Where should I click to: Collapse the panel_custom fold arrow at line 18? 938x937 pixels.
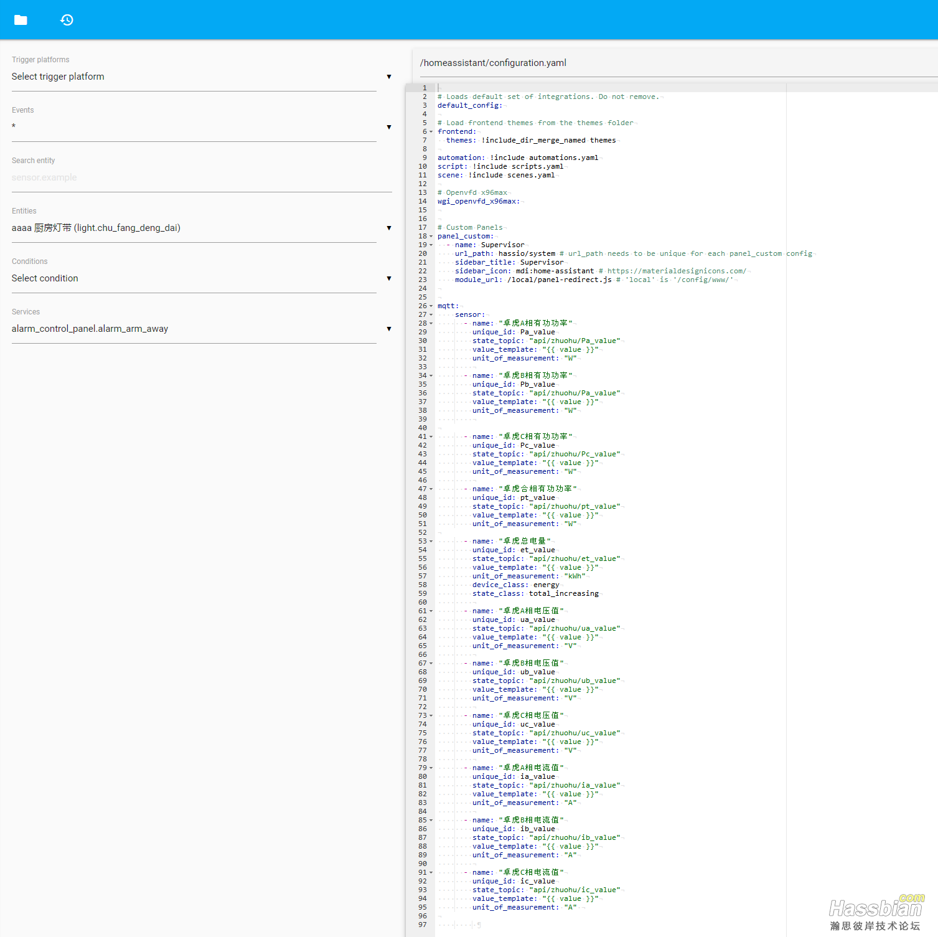431,237
